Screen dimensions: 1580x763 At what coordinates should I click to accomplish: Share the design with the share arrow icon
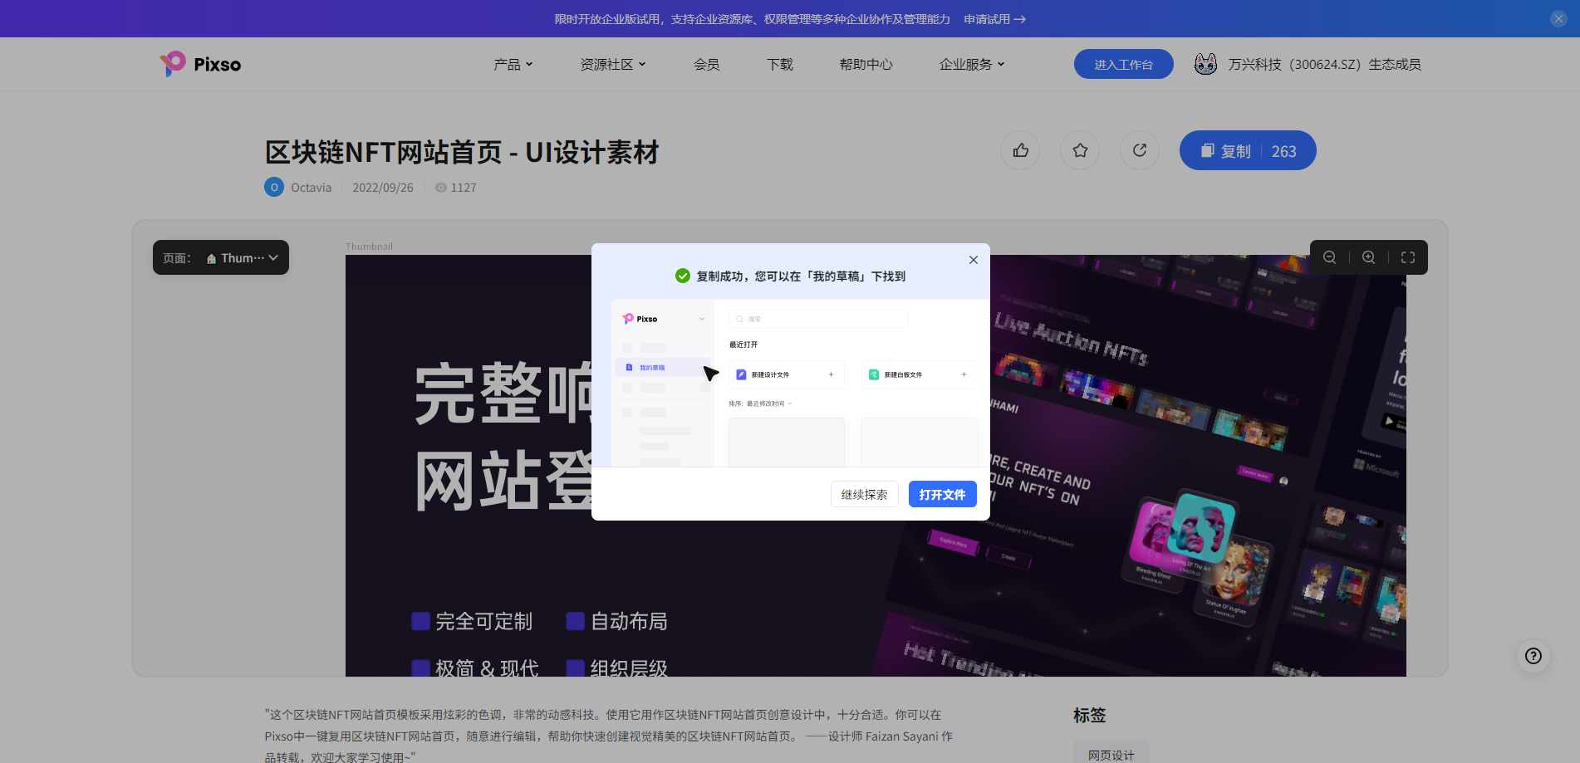(1140, 150)
